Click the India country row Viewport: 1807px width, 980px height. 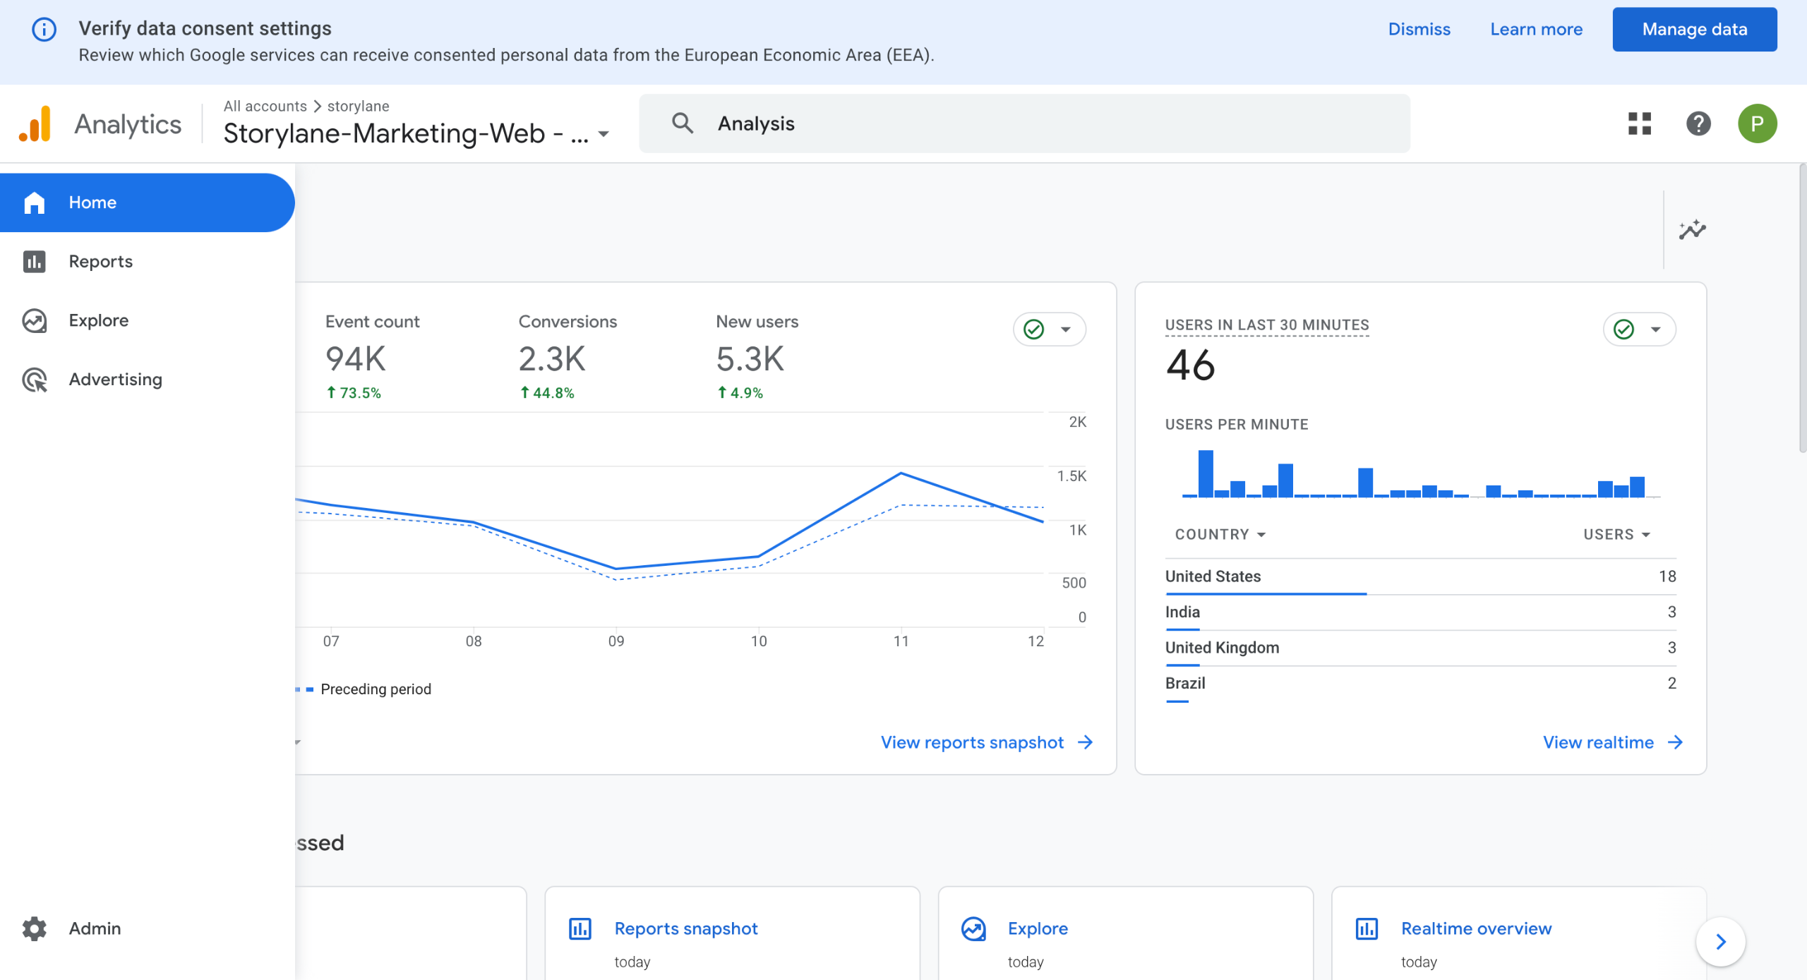click(x=1420, y=612)
